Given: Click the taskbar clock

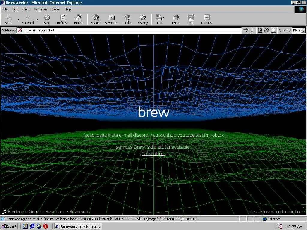Looking at the screenshot, I should point(294,226).
